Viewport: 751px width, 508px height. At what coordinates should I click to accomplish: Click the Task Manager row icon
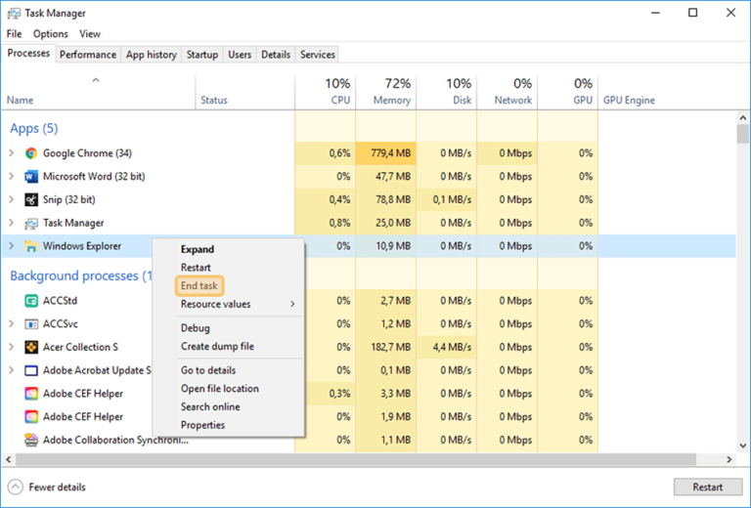[31, 223]
